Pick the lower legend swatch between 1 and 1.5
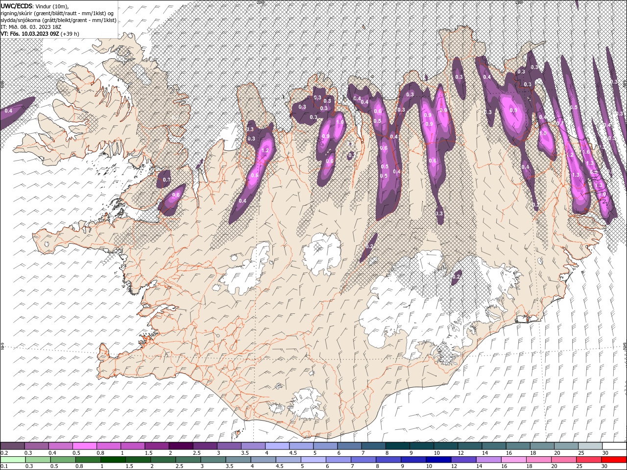627x470 pixels. point(114,460)
